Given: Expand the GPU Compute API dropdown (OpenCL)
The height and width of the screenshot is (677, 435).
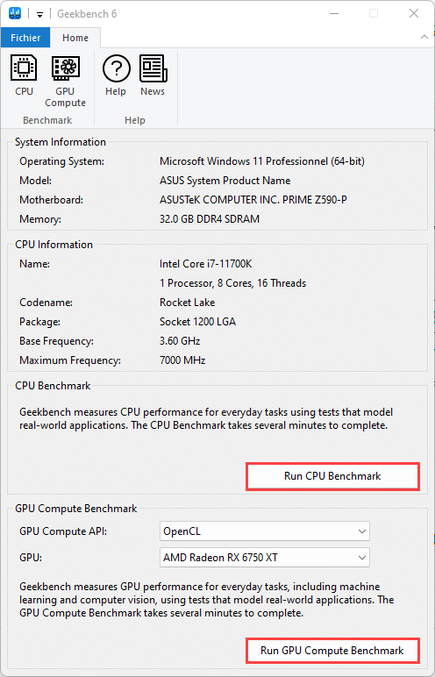Looking at the screenshot, I should [265, 531].
